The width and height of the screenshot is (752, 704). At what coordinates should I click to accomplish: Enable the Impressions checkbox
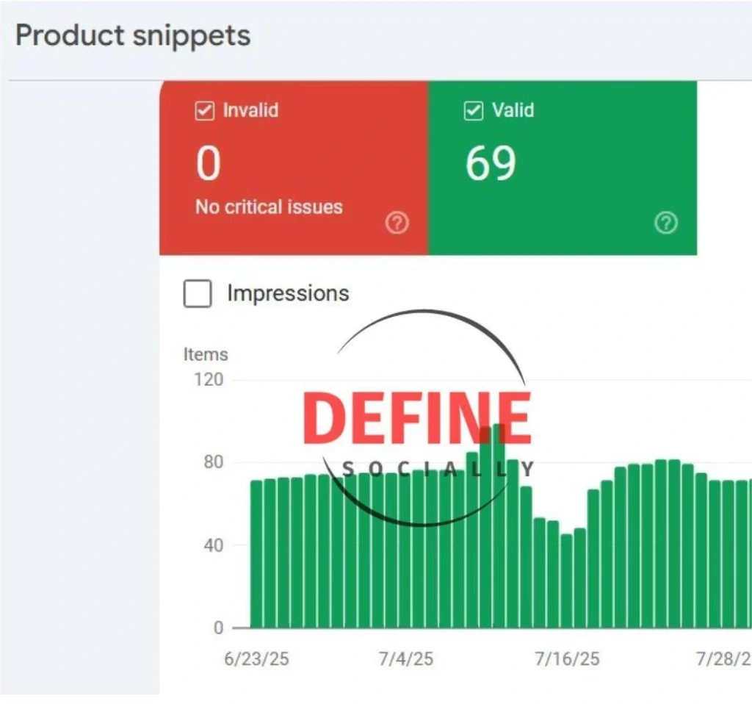[x=197, y=294]
